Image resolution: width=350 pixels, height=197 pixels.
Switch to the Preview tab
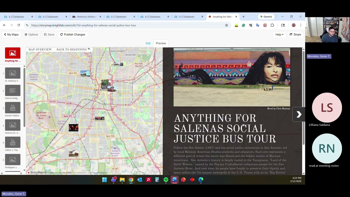coord(161,43)
